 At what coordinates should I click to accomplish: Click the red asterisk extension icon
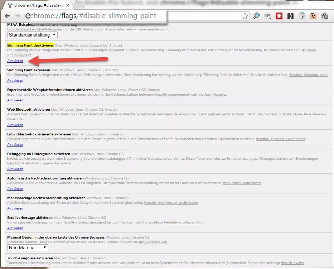[279, 16]
